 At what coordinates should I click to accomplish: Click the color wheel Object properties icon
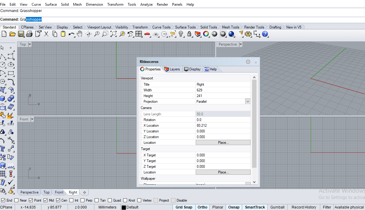pos(206,34)
